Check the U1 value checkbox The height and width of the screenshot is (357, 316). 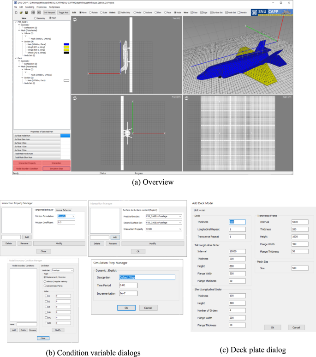tap(46, 296)
